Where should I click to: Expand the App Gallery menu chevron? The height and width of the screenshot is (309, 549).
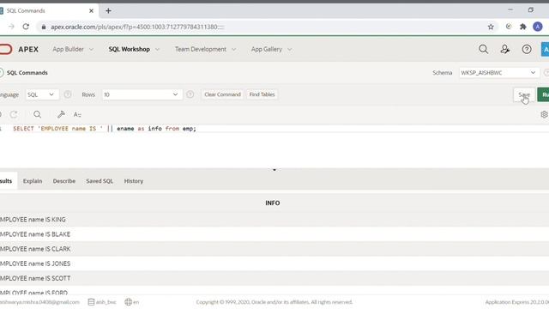coord(290,50)
